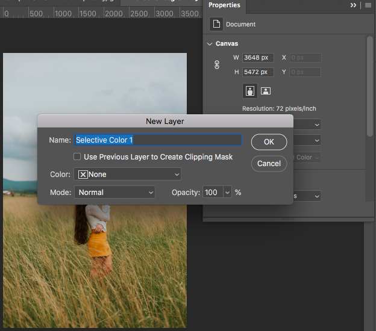Click the canvas height H field
Screen dimensions: 376x331
[258, 72]
